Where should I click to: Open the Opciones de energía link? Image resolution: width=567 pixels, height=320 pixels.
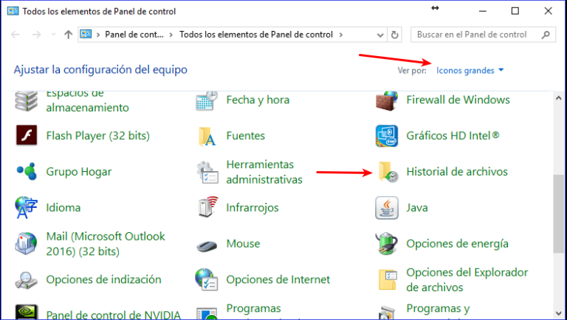[457, 244]
